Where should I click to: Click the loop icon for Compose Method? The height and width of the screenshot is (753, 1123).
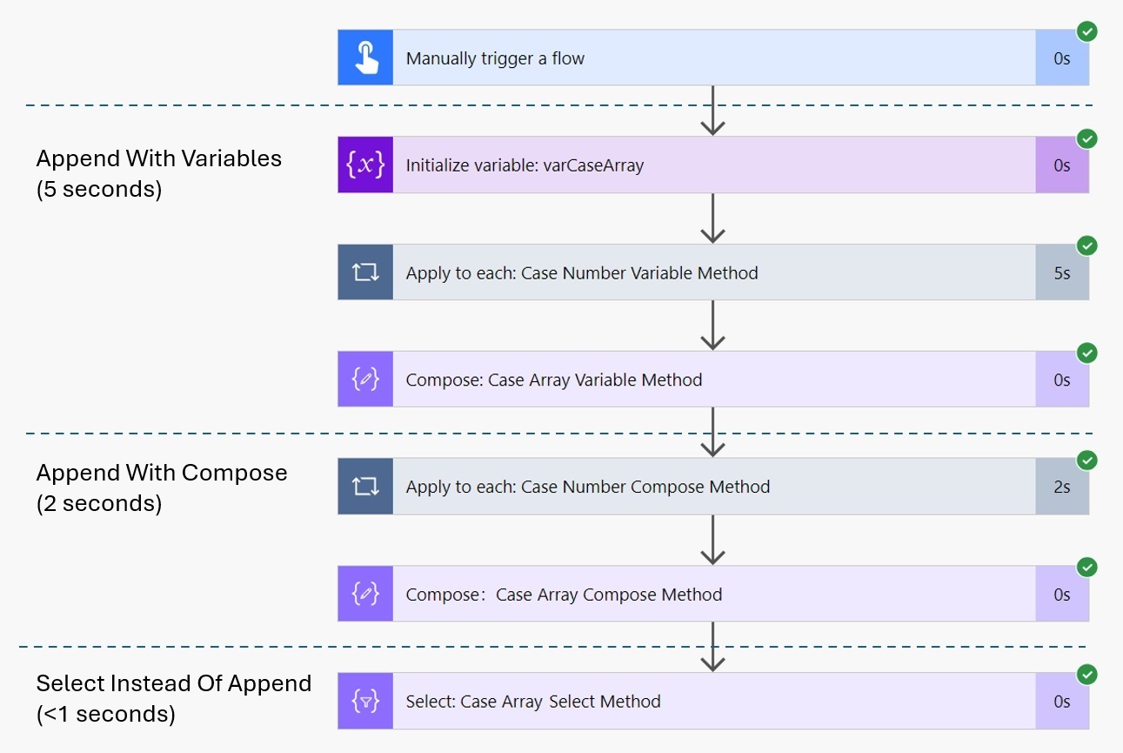pos(365,487)
